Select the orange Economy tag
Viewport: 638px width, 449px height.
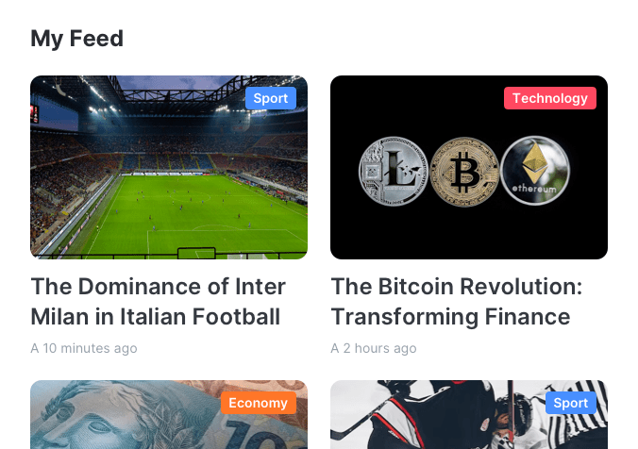pos(258,403)
